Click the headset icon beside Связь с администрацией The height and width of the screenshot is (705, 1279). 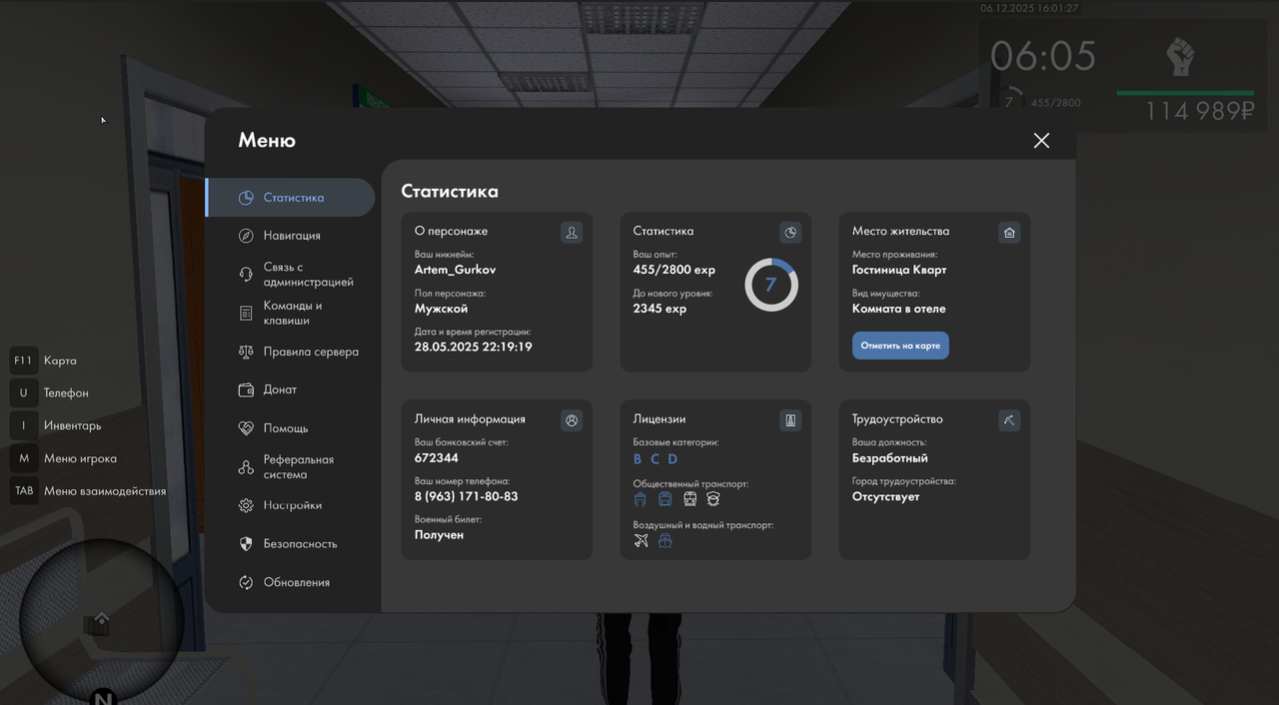[x=246, y=275]
